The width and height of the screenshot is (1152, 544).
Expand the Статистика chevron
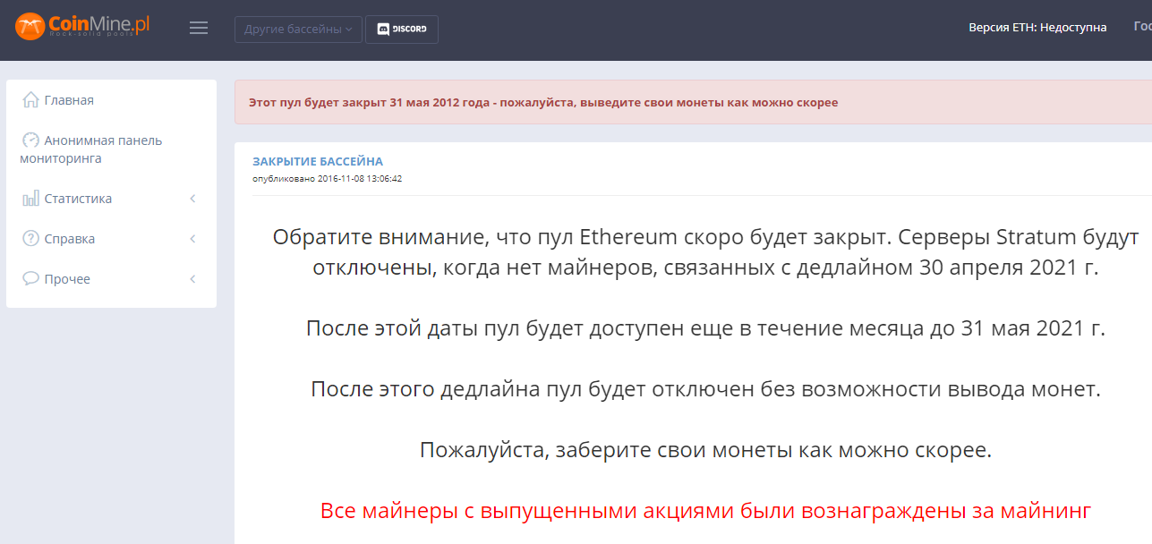(192, 199)
